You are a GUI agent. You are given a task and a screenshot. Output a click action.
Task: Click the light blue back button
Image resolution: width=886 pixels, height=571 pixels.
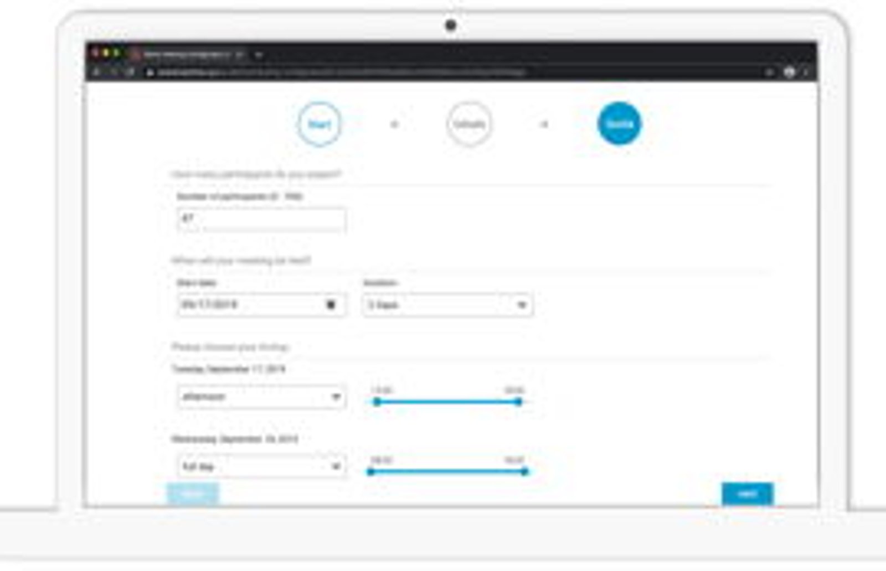point(193,494)
